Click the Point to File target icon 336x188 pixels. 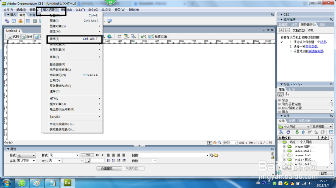click(212, 155)
